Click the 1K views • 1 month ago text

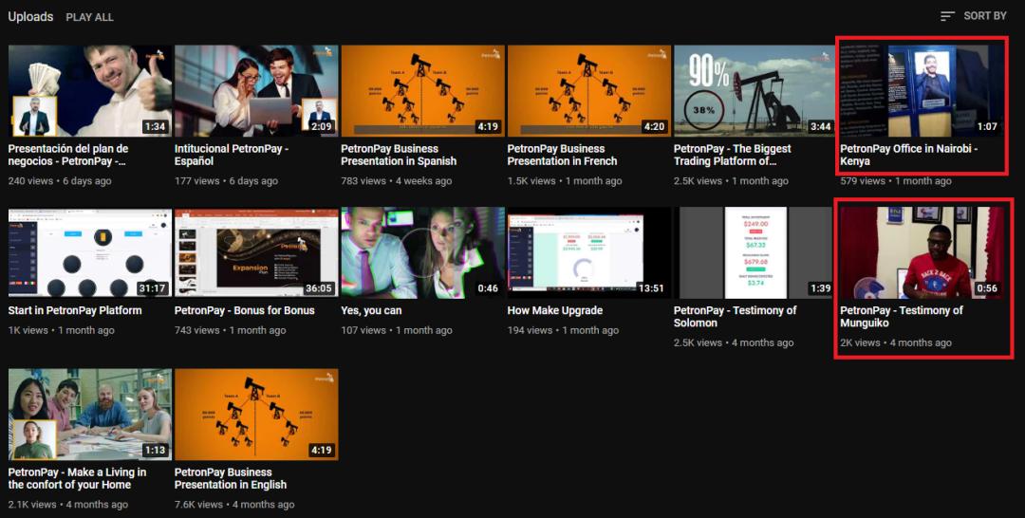coord(61,330)
